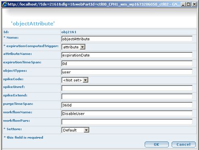Confirm with the OK button
The image size is (199, 150).
tap(157, 144)
